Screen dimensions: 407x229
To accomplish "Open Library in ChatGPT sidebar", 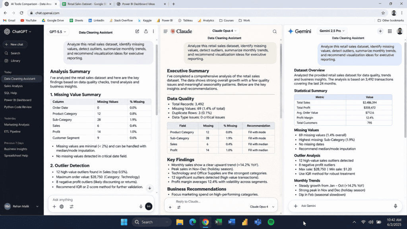I will coord(12,61).
